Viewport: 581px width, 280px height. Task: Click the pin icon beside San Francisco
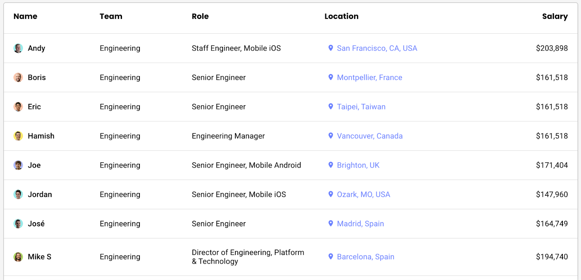pos(330,48)
